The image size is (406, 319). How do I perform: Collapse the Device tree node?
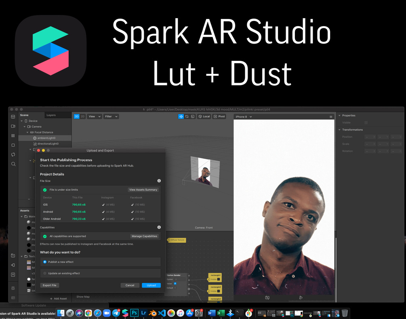22,121
